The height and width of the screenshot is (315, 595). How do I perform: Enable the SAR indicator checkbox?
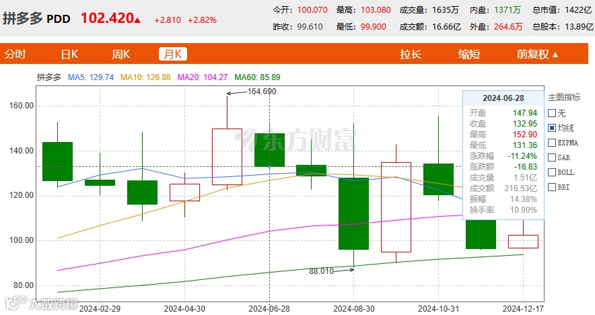coord(552,157)
